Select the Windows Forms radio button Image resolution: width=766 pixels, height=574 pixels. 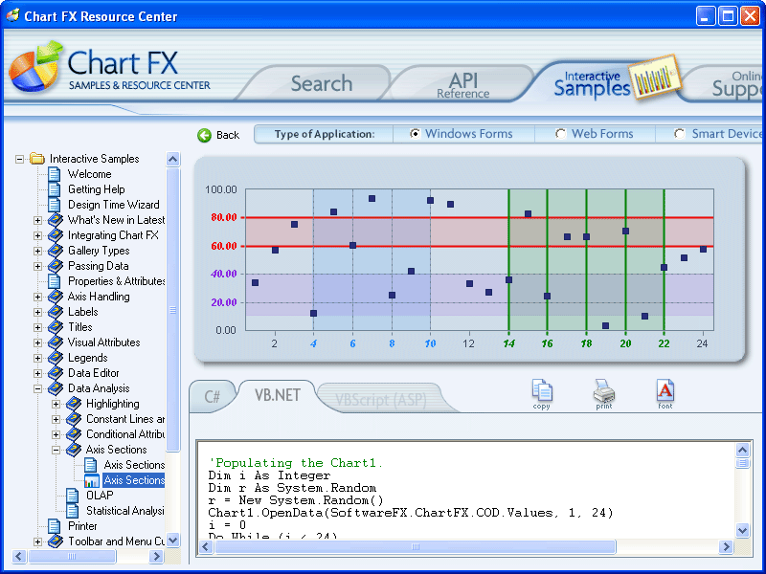coord(414,133)
